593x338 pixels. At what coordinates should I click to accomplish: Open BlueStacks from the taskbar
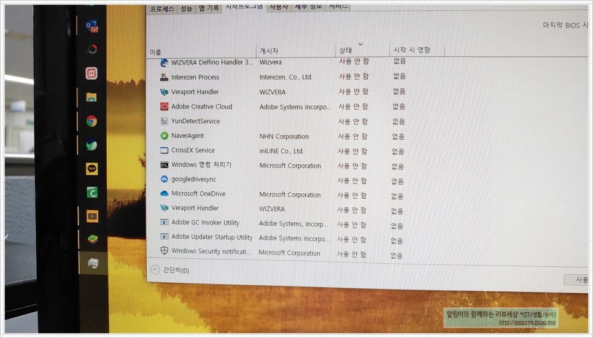[93, 239]
